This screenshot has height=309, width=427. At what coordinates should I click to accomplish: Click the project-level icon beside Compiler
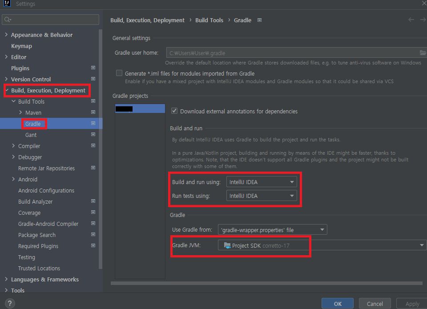[x=93, y=146]
